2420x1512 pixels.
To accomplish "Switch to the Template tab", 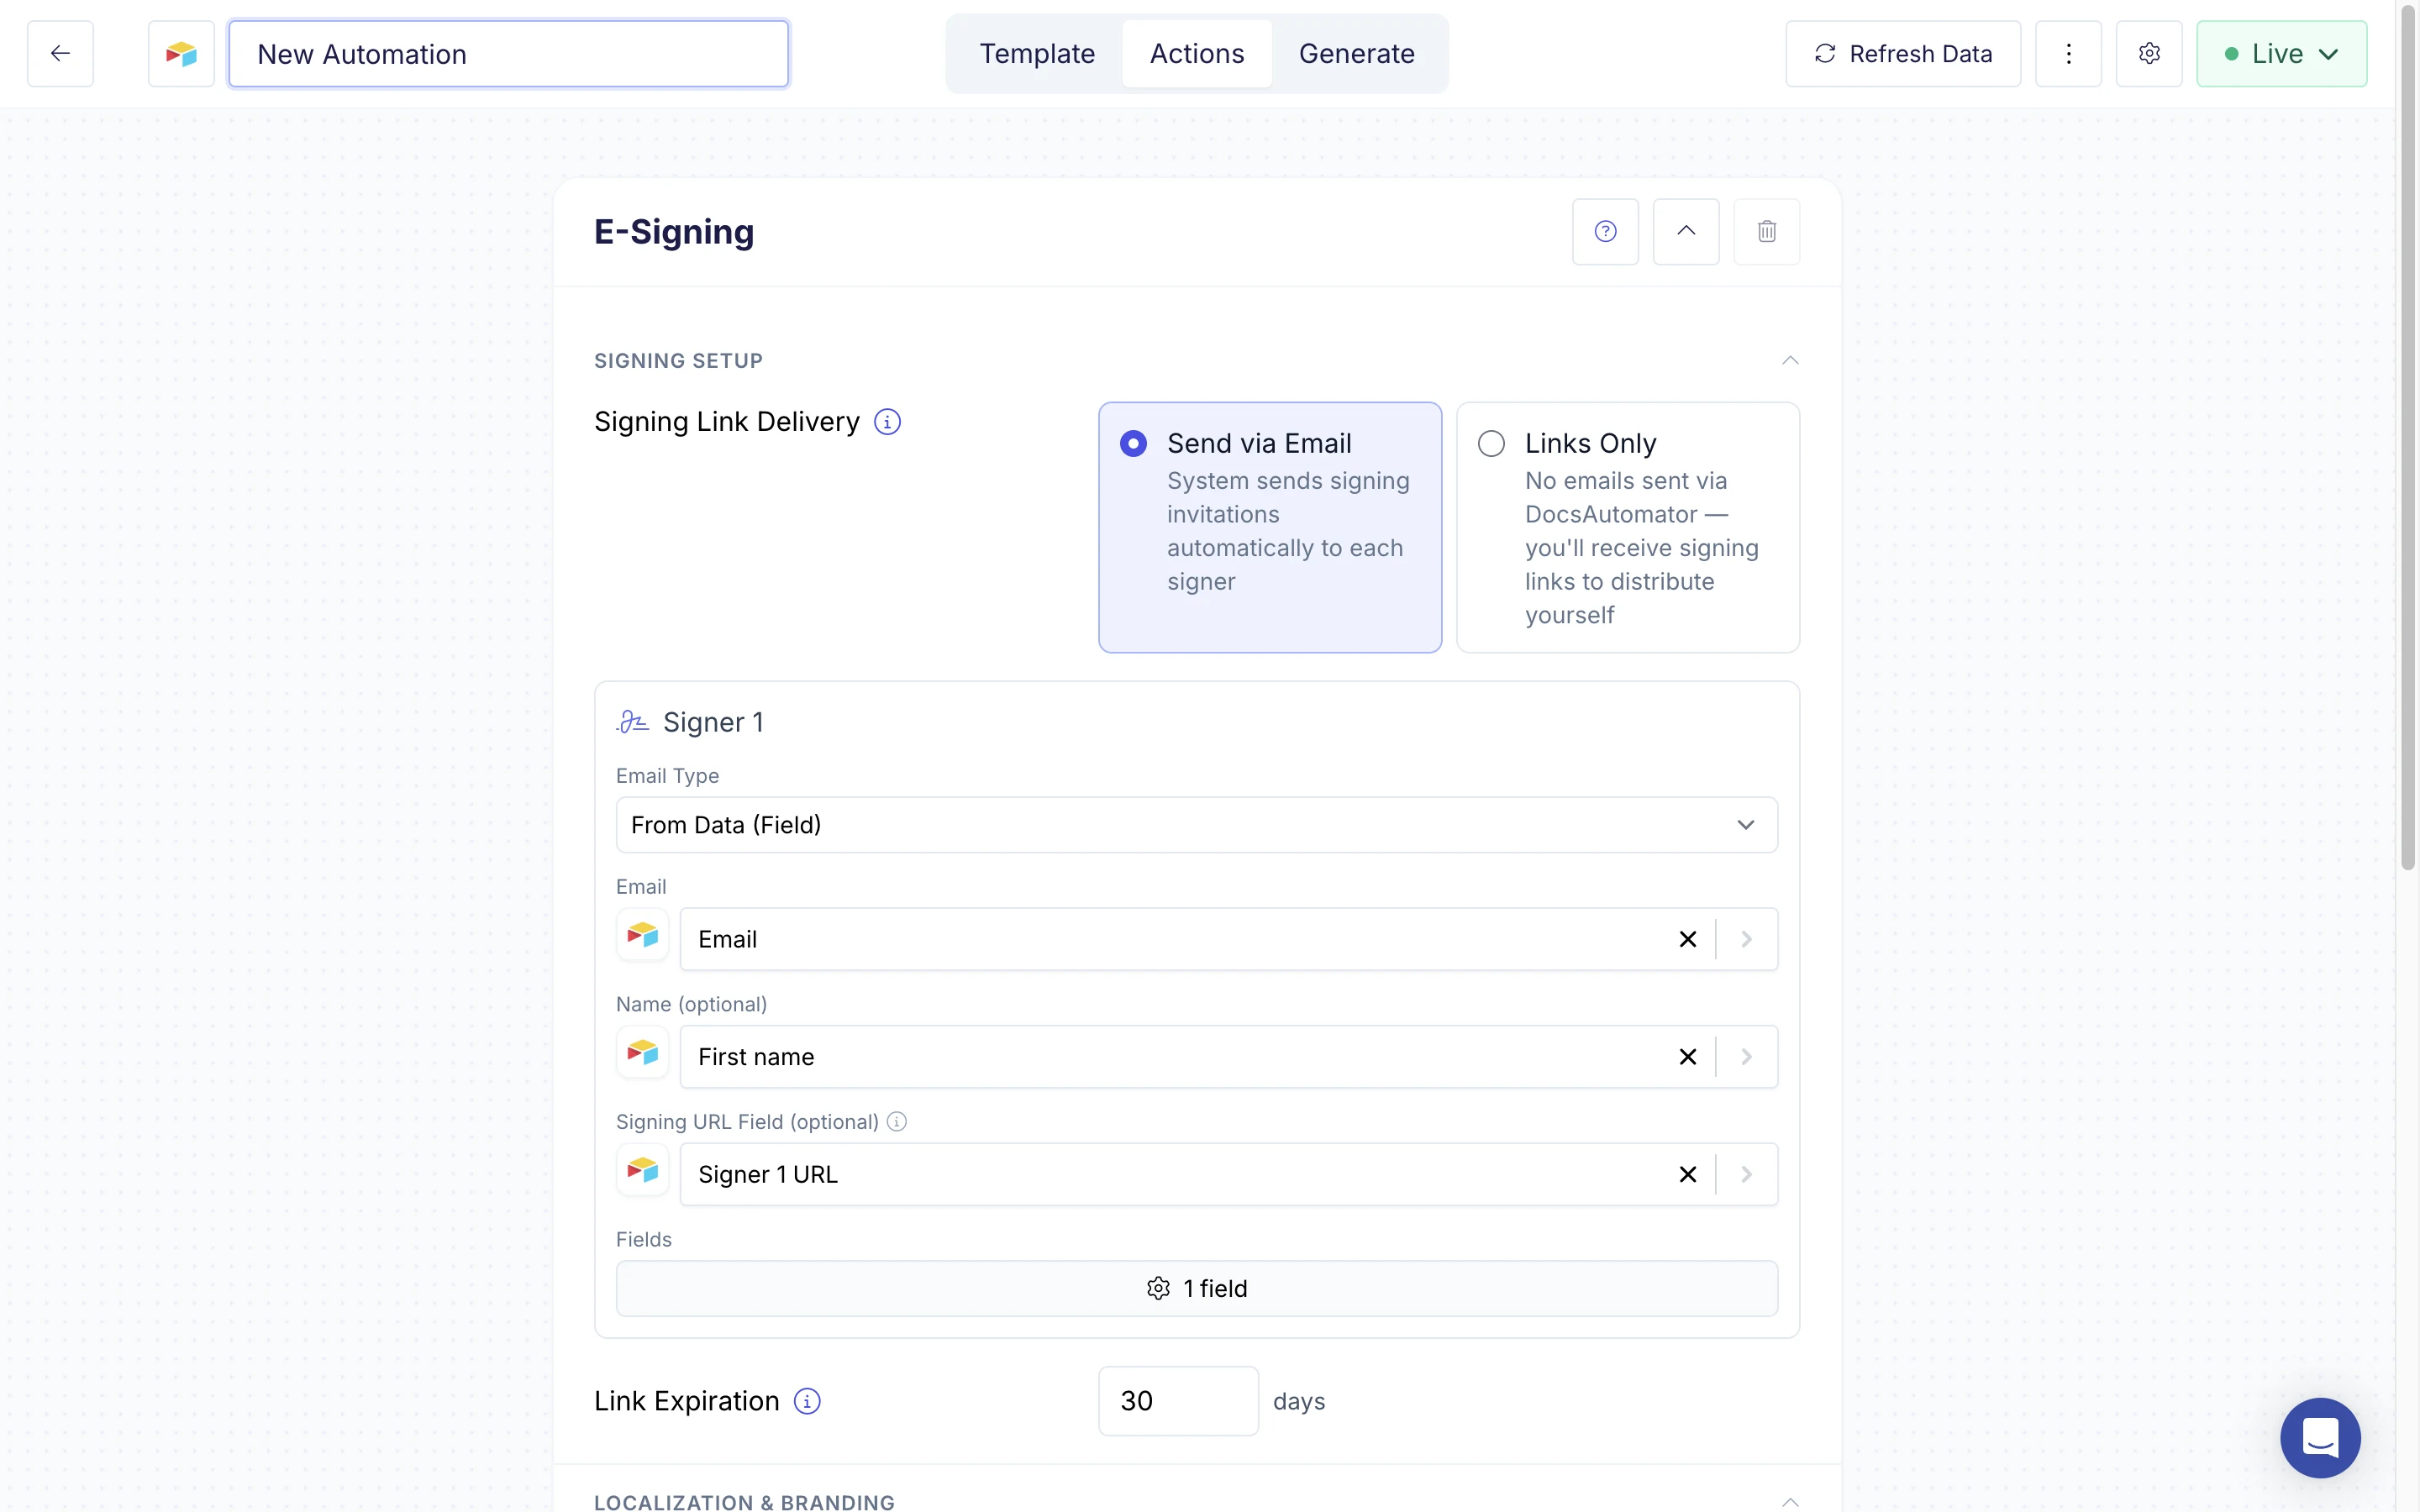I will click(1037, 54).
